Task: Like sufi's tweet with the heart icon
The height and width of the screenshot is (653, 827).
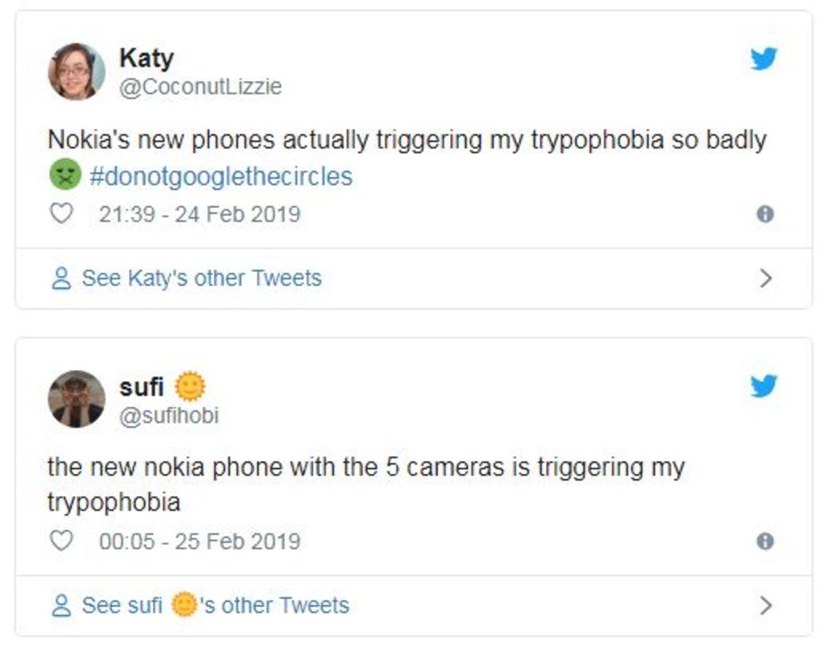Action: [x=62, y=541]
